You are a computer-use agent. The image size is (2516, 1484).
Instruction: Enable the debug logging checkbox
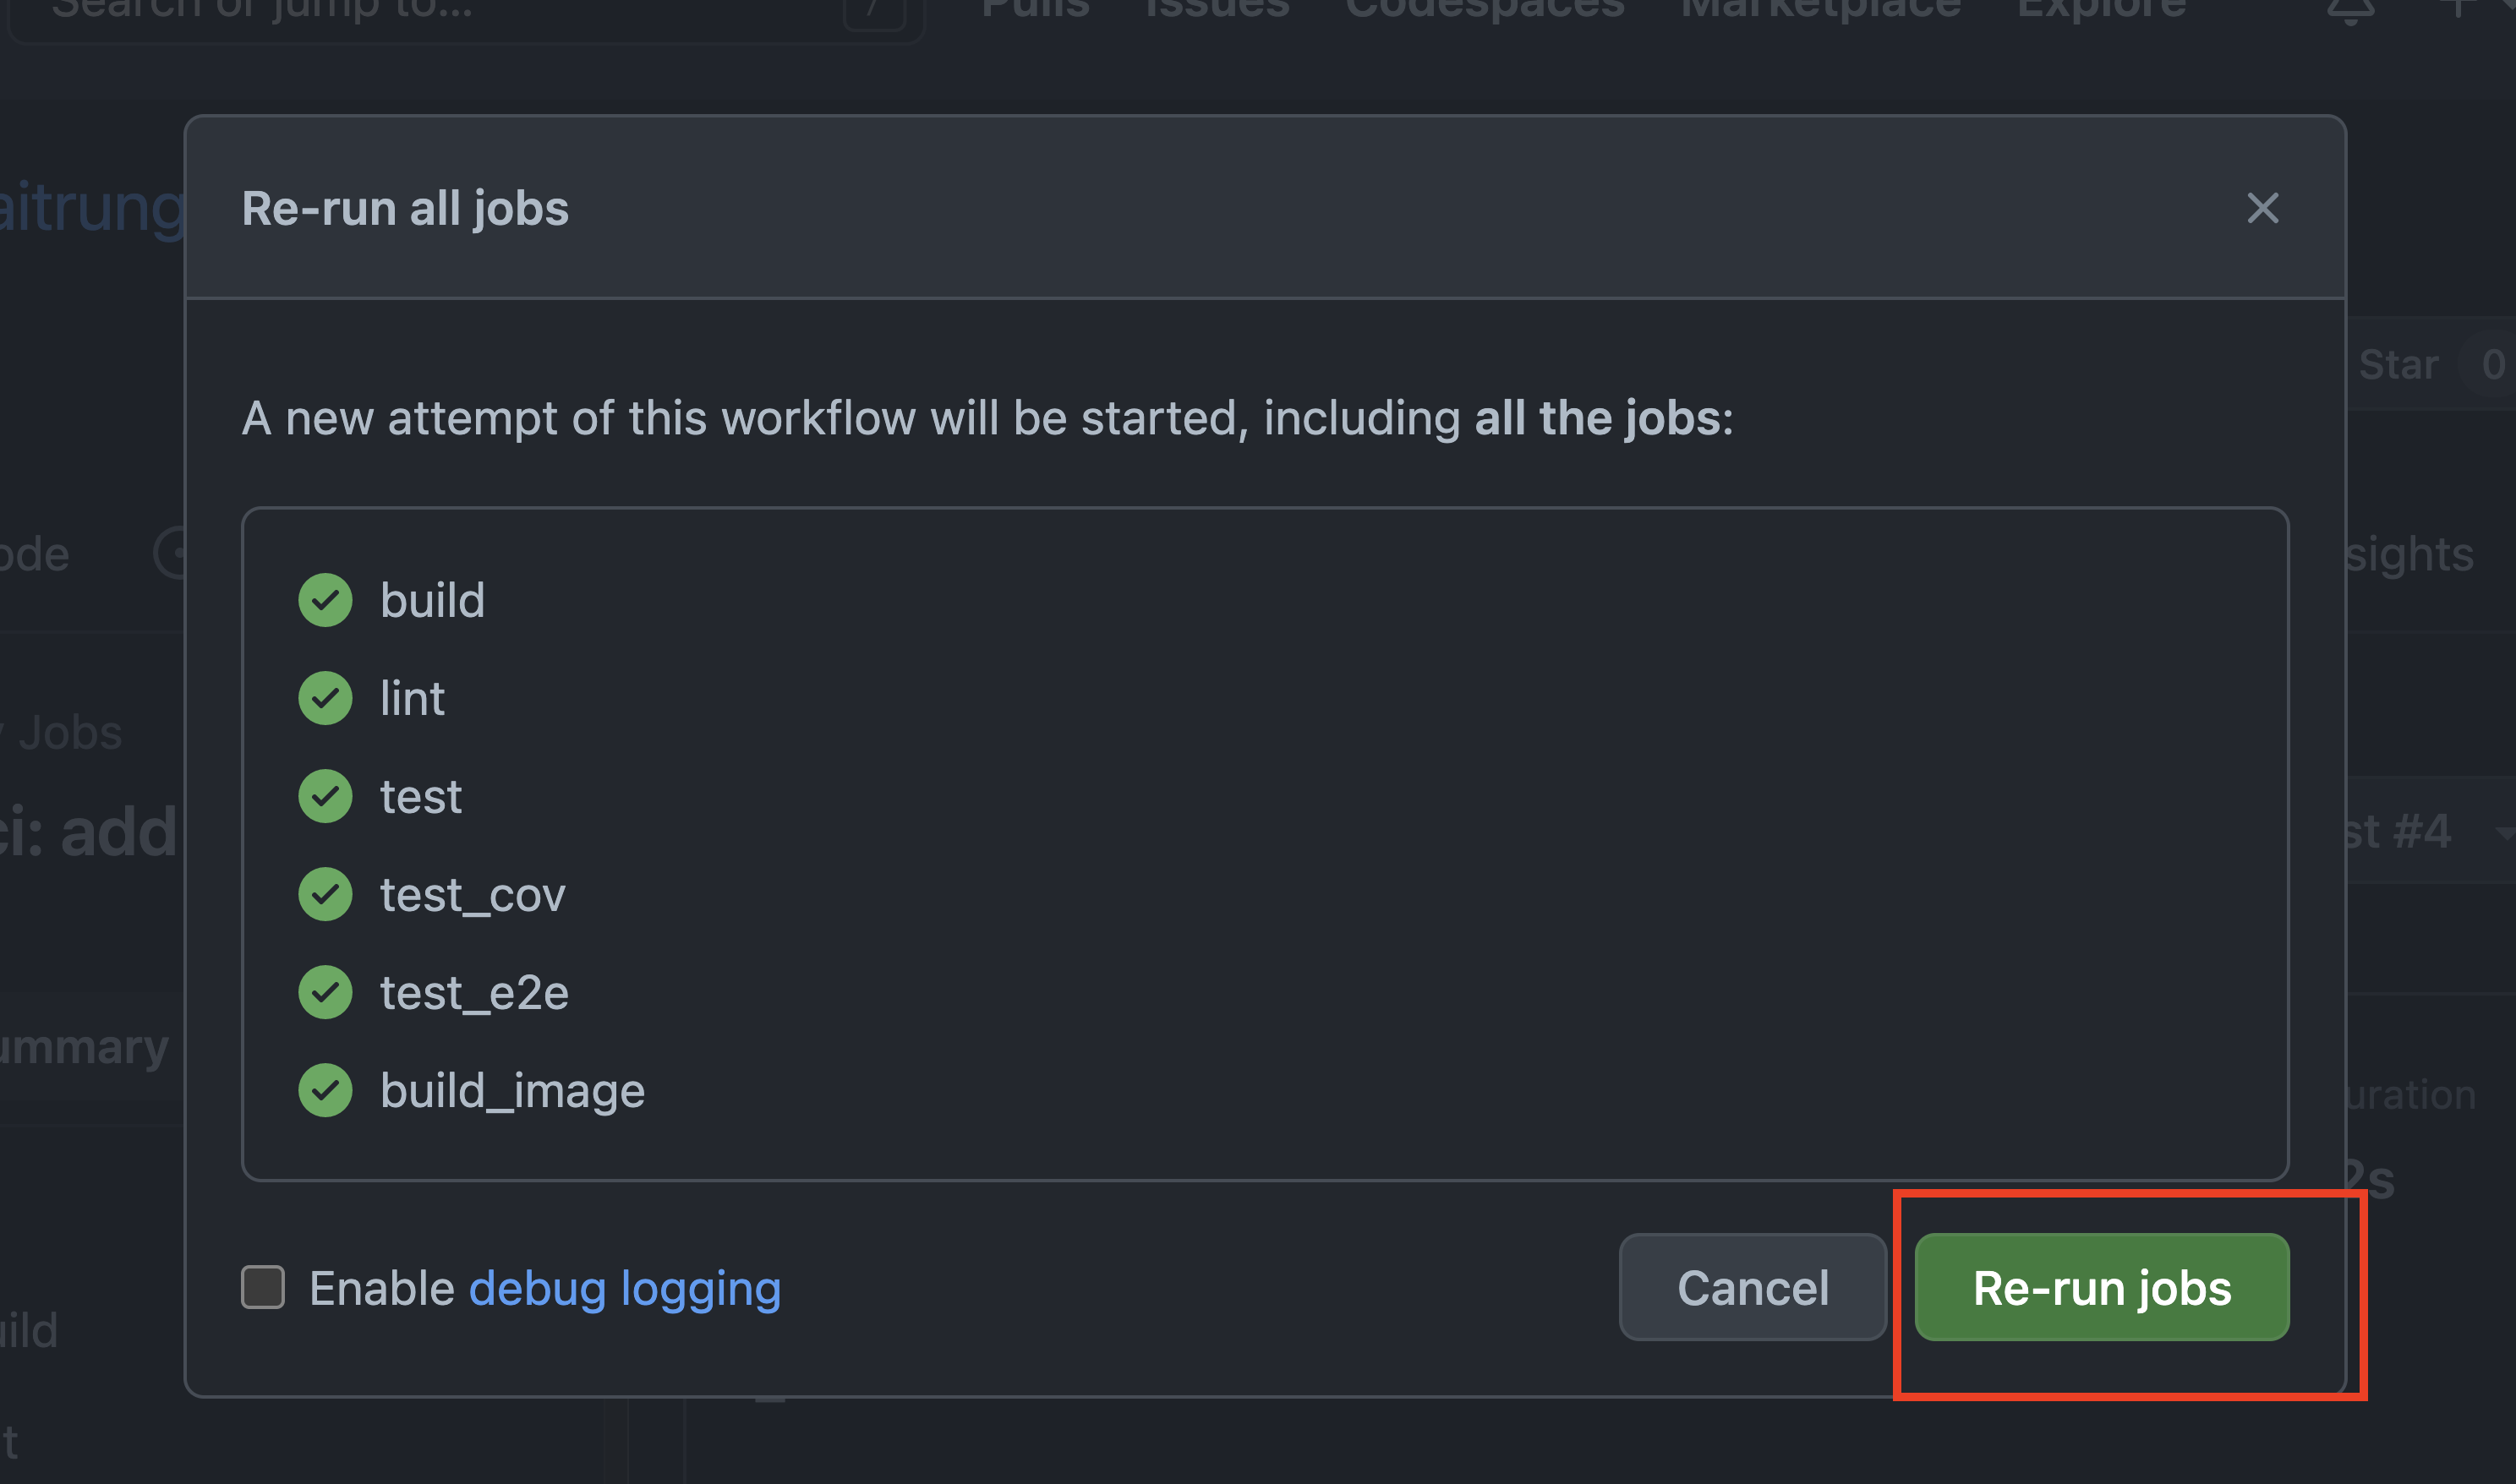click(263, 1287)
